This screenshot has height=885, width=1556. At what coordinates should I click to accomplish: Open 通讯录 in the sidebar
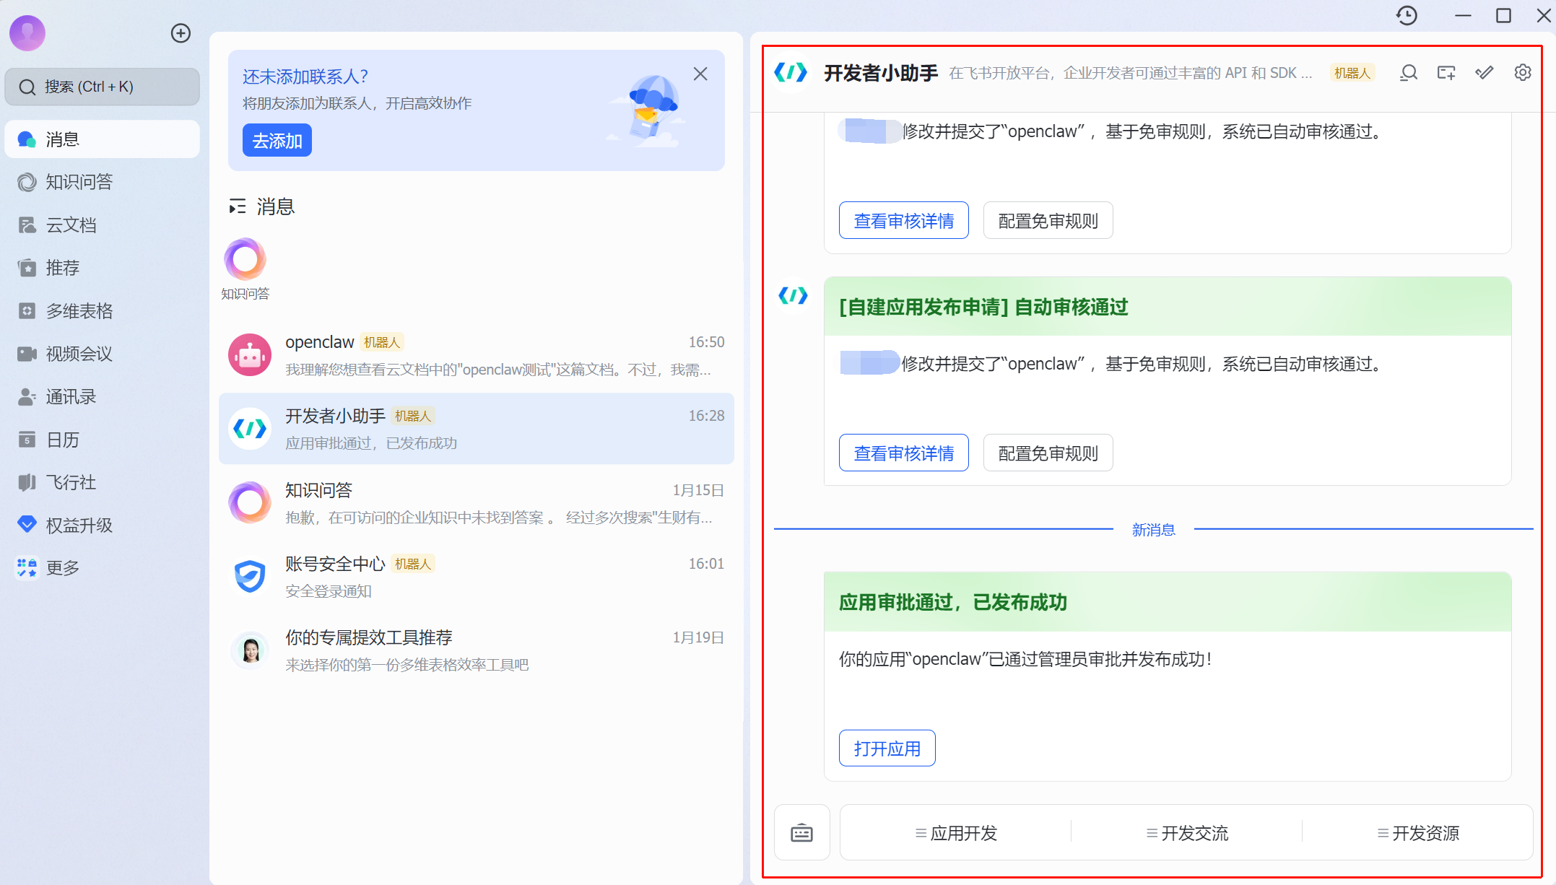pyautogui.click(x=102, y=397)
